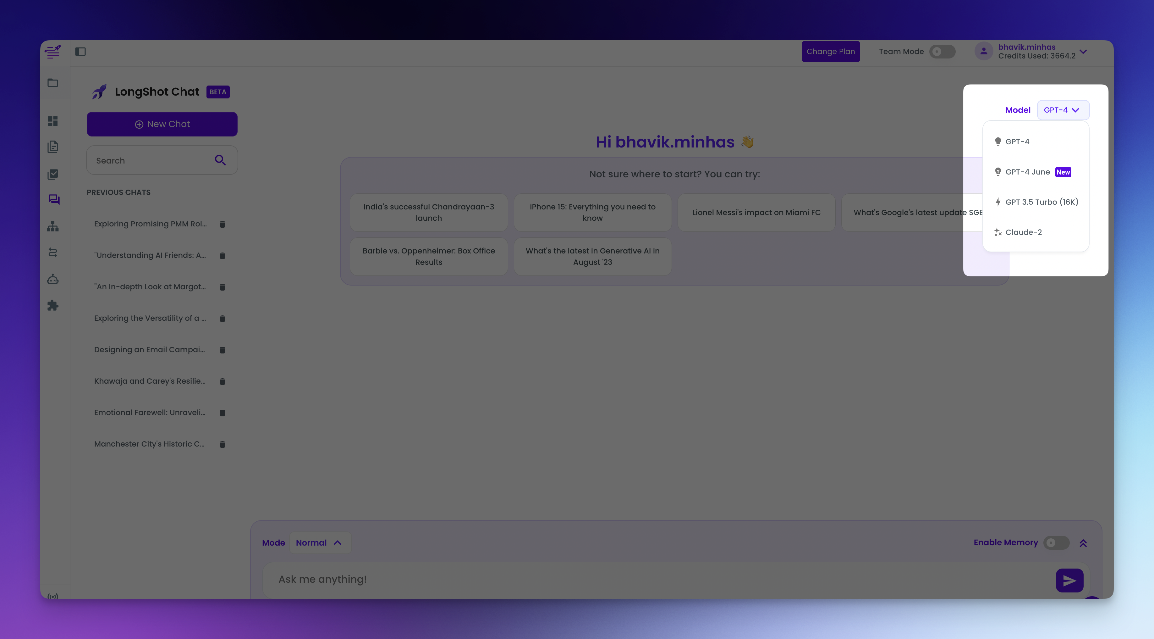Open 'An In-depth Look at Margot...' chat
The image size is (1154, 639).
point(150,286)
